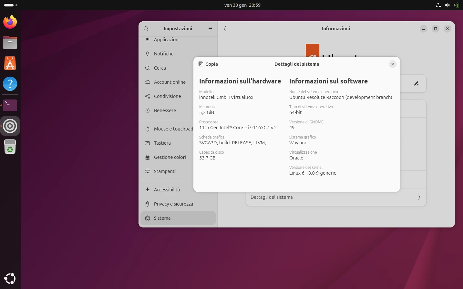Image resolution: width=463 pixels, height=289 pixels.
Task: Click the search icon in Impostazioni
Action: [146, 29]
